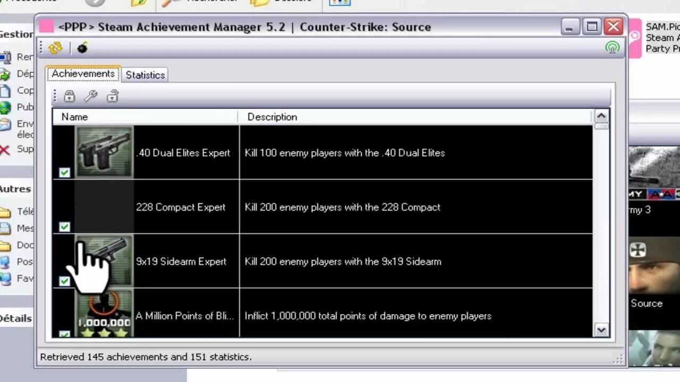Maximize the Steam Achievement Manager window
Image resolution: width=680 pixels, height=382 pixels.
(x=591, y=27)
